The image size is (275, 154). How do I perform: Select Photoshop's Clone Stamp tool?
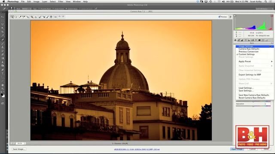click(3, 47)
